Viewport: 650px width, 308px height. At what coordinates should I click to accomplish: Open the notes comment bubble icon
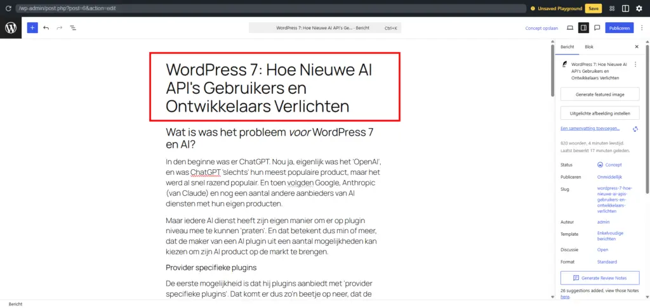[597, 28]
